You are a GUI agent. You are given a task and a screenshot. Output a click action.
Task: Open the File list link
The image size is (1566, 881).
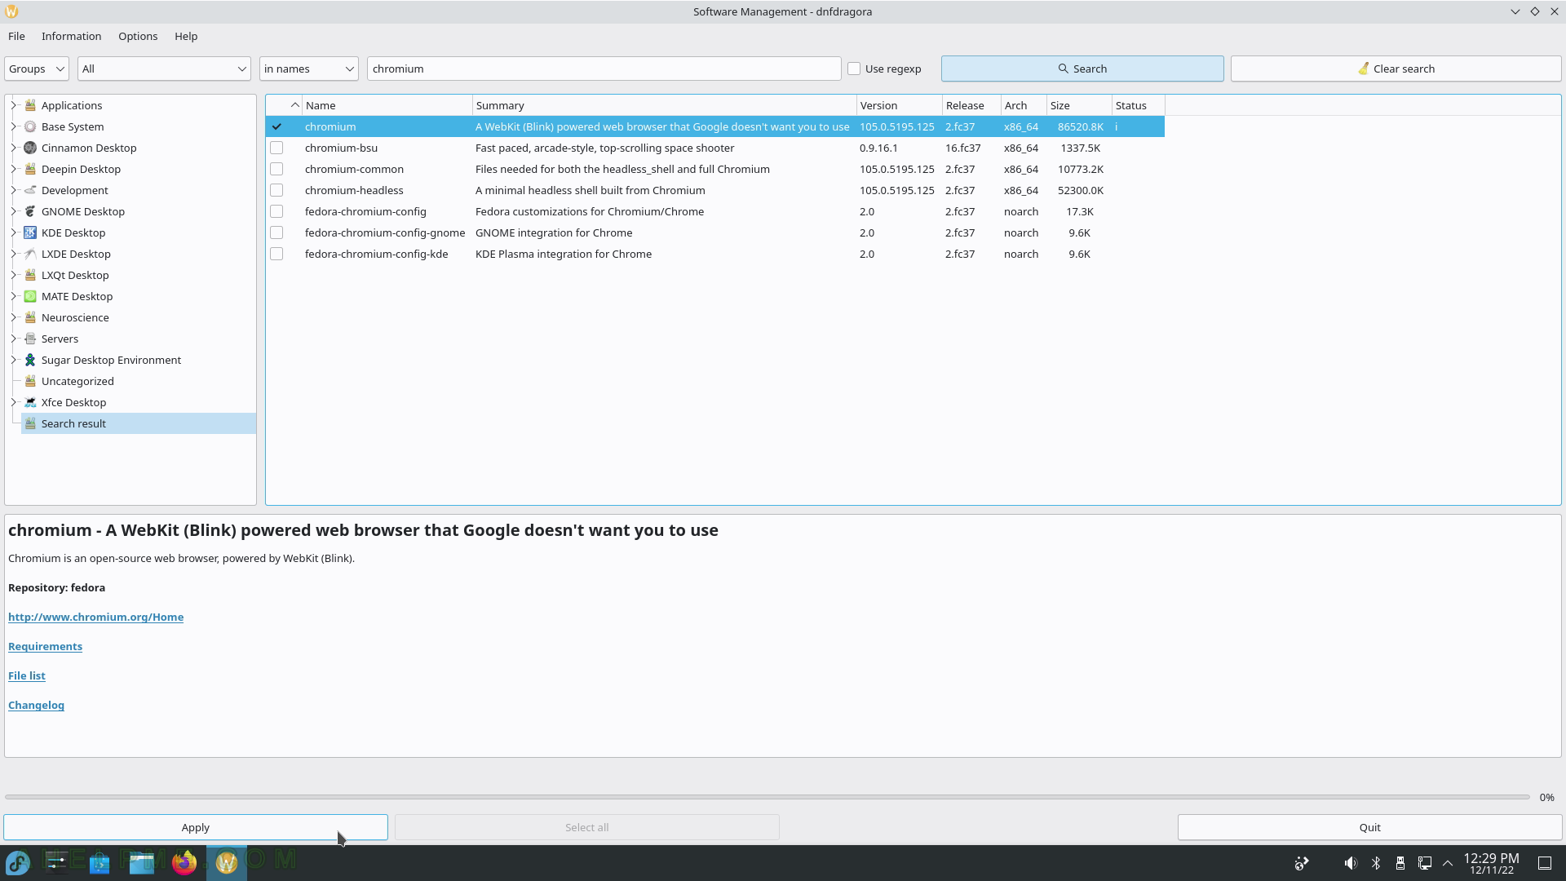(27, 675)
